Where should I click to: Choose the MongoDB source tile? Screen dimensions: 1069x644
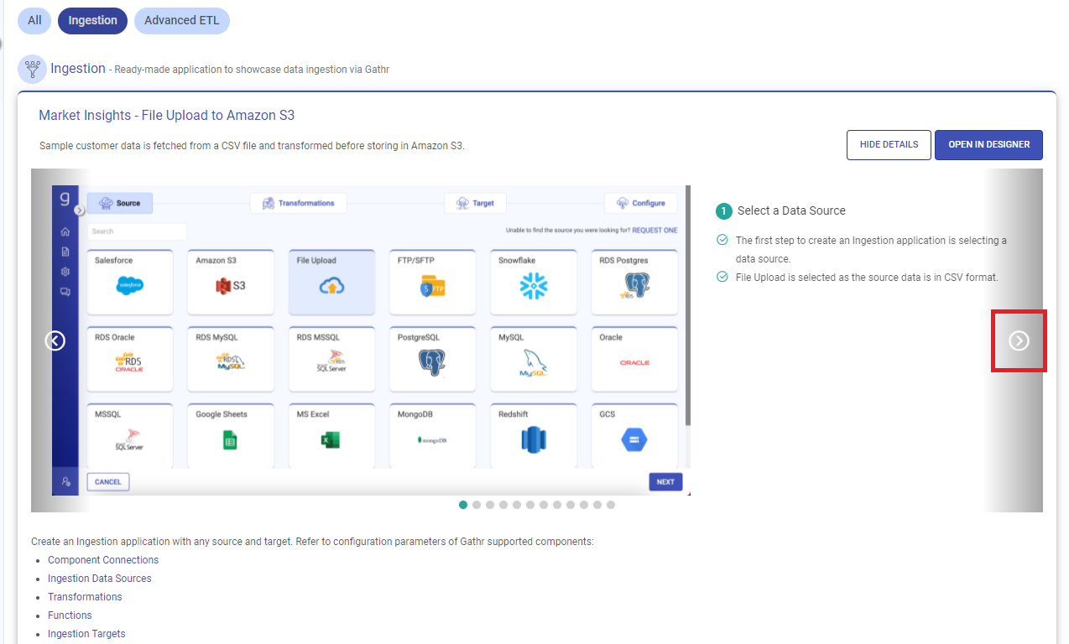432,435
